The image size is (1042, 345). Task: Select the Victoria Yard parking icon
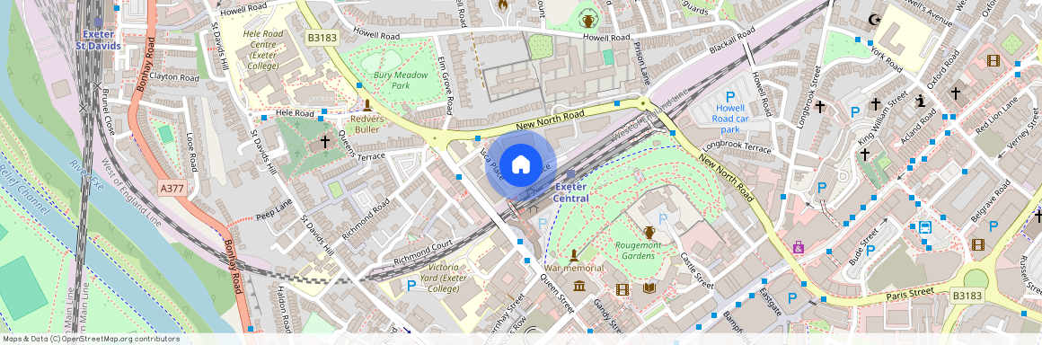click(x=411, y=285)
